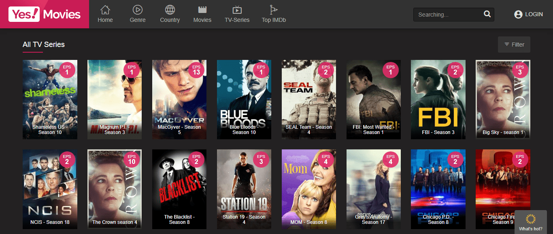Open Magnum P.I. Season 3 poster
Viewport: 553px width, 234px height.
coord(115,100)
